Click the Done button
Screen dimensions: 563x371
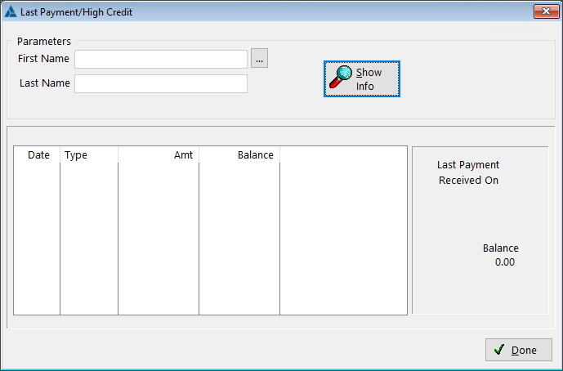coord(519,350)
